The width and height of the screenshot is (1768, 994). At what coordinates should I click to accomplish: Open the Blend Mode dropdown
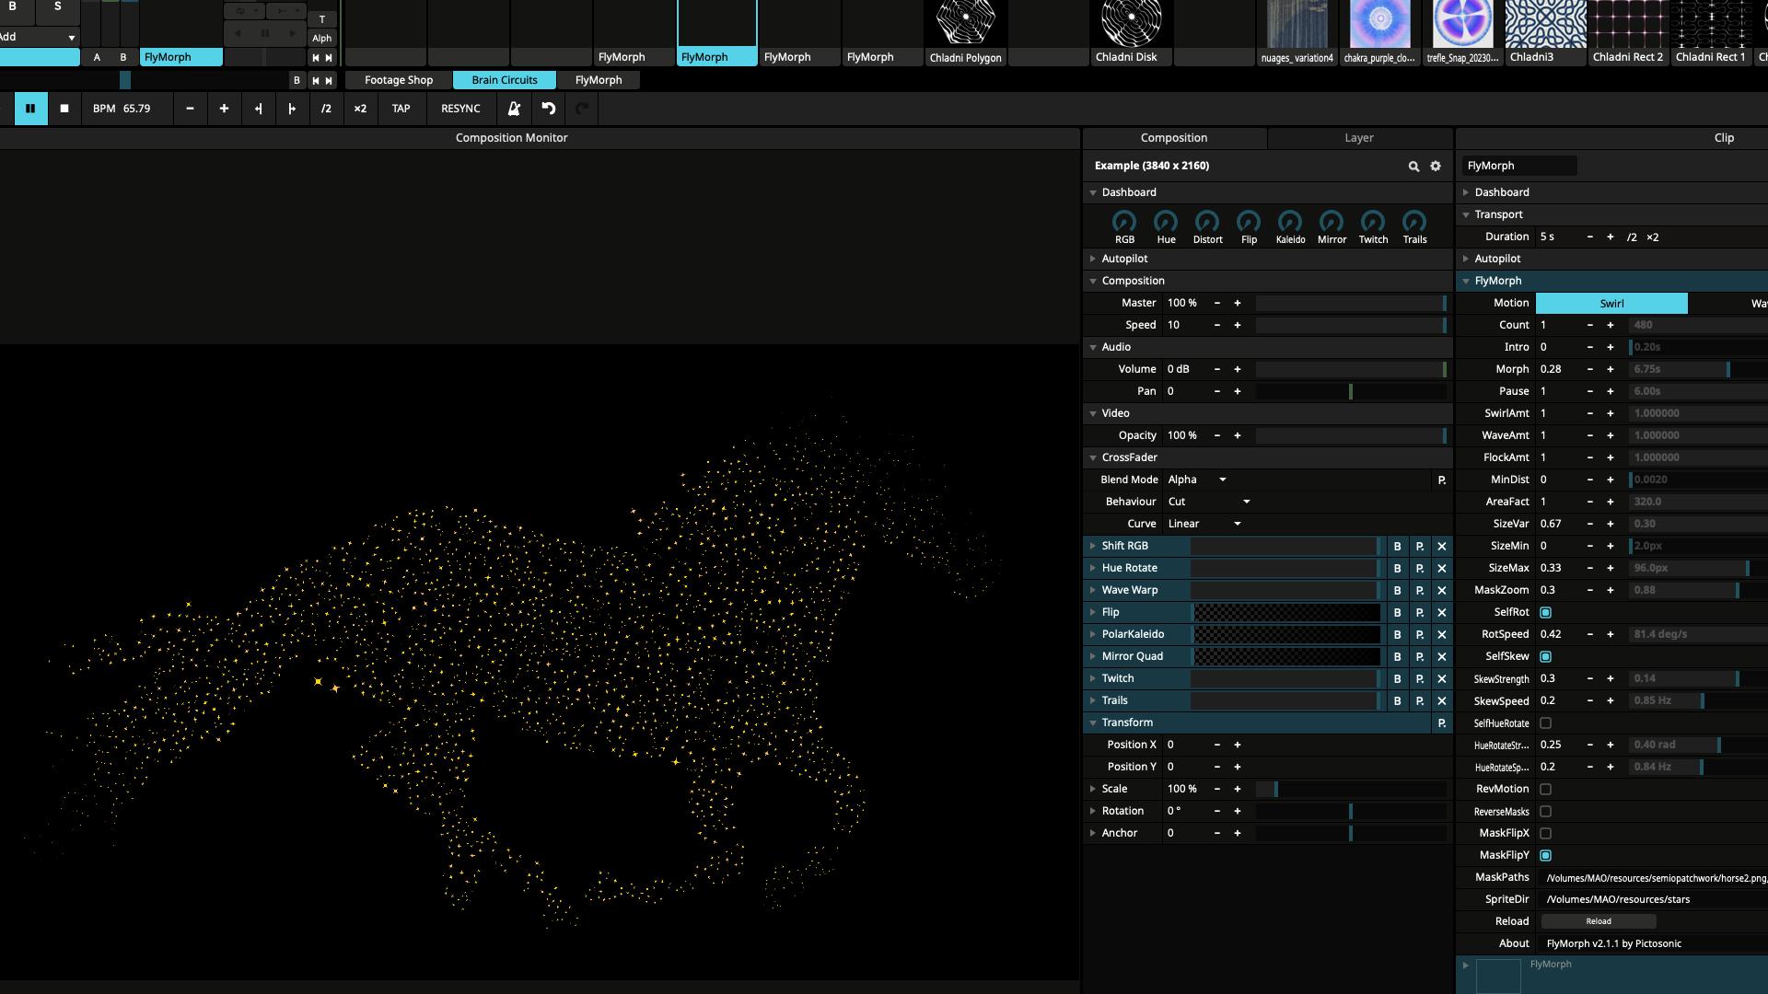(x=1197, y=480)
